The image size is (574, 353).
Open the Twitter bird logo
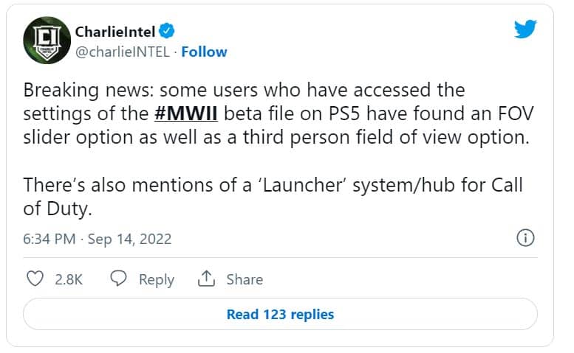pyautogui.click(x=525, y=29)
